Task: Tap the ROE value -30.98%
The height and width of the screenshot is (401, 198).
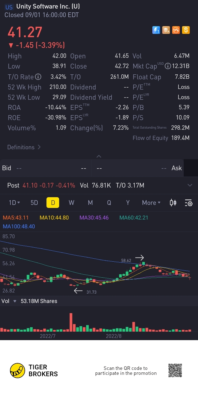Action: click(56, 118)
